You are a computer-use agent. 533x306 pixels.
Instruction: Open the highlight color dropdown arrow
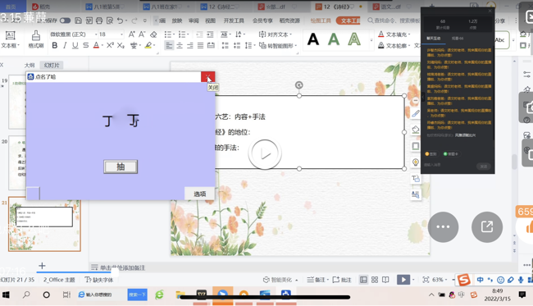(154, 46)
